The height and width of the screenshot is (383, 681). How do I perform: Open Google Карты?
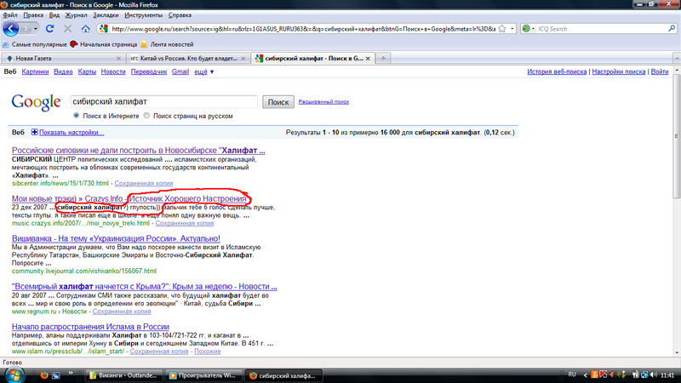point(87,71)
